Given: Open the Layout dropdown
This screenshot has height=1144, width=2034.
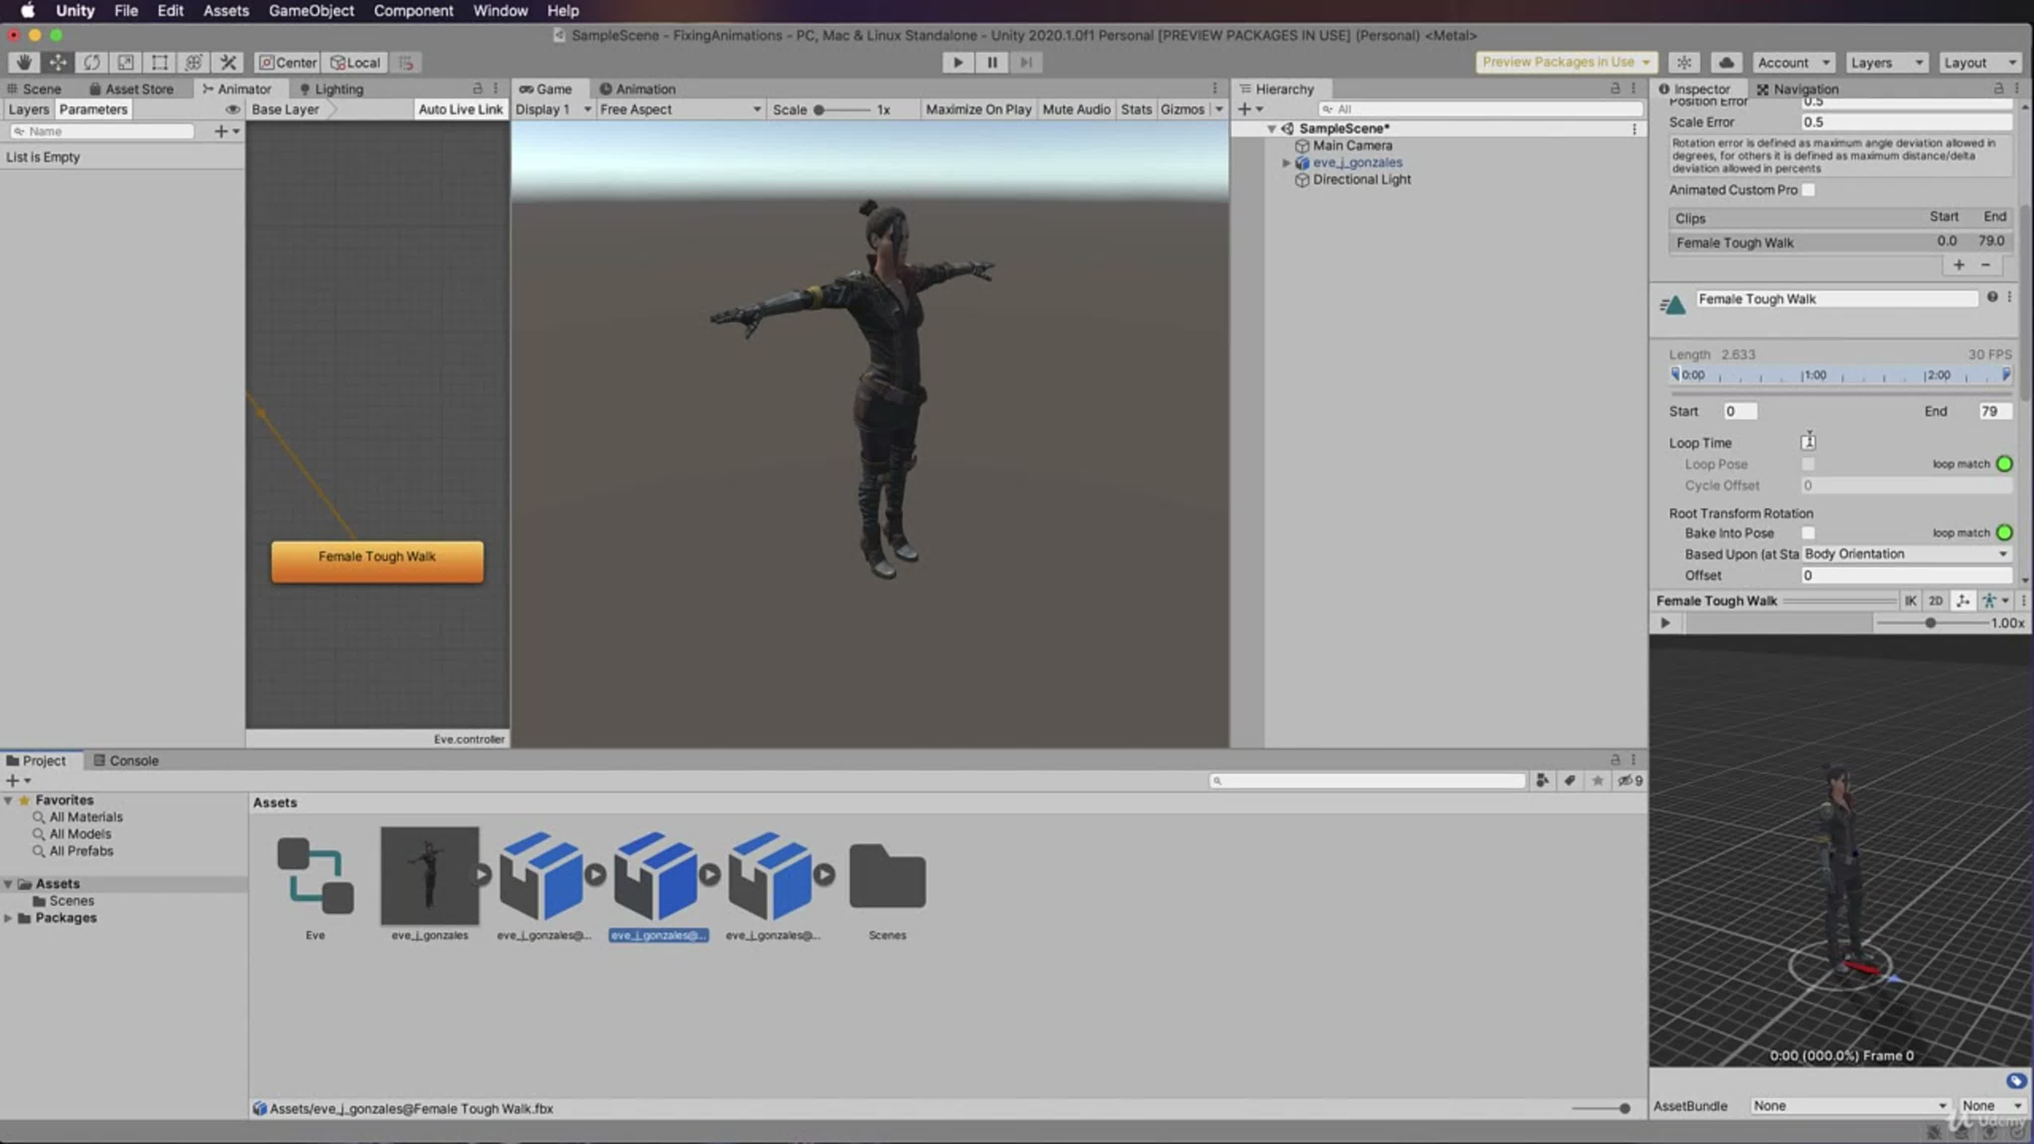Looking at the screenshot, I should pyautogui.click(x=1980, y=63).
